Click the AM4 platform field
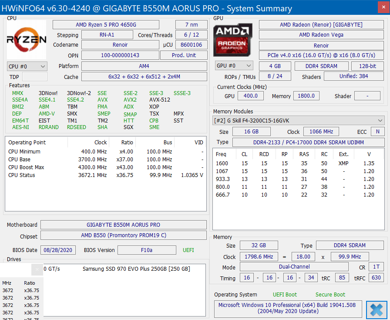 144,66
